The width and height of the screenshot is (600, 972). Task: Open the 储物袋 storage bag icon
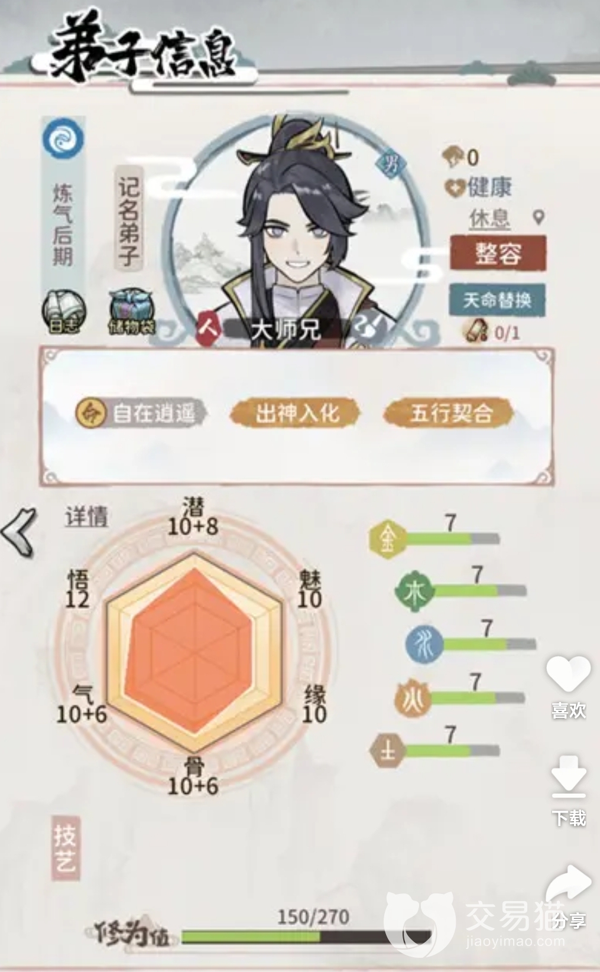coord(132,311)
